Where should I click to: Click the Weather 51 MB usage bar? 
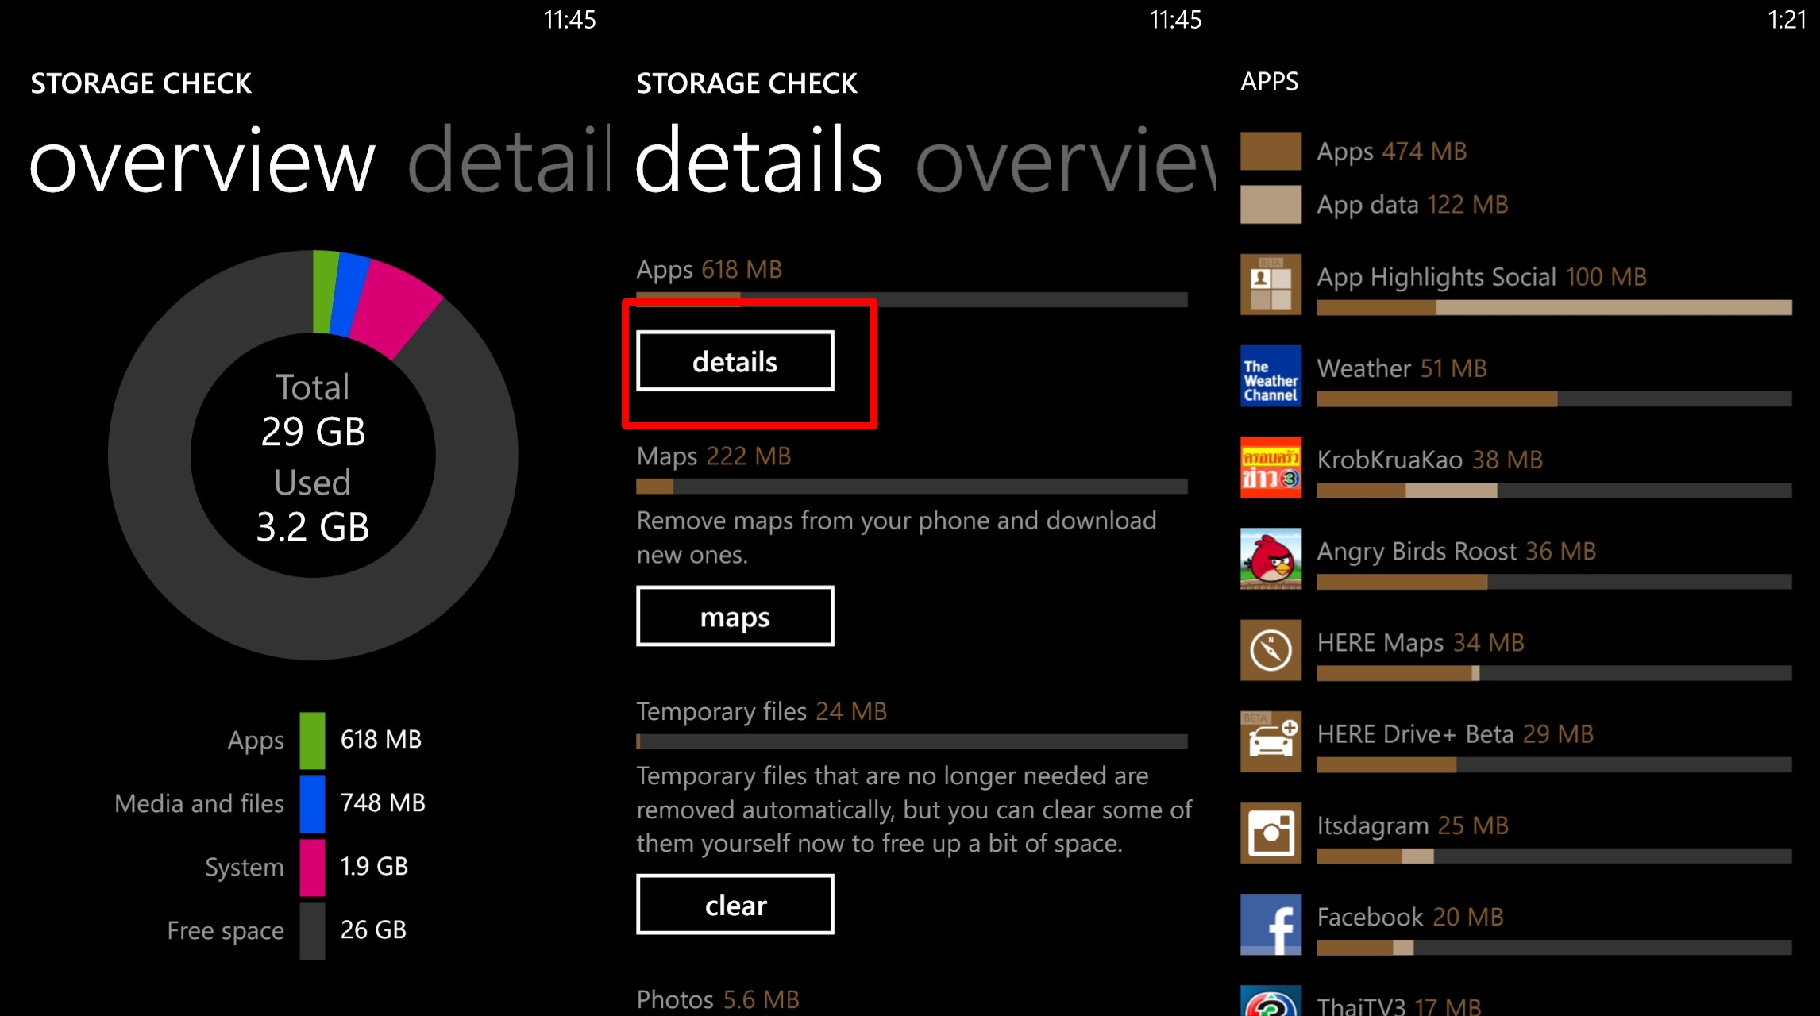(1554, 398)
